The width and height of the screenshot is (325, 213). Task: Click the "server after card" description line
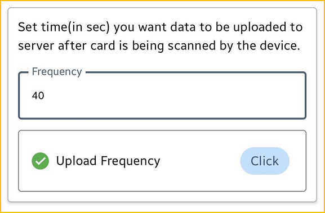click(x=159, y=46)
